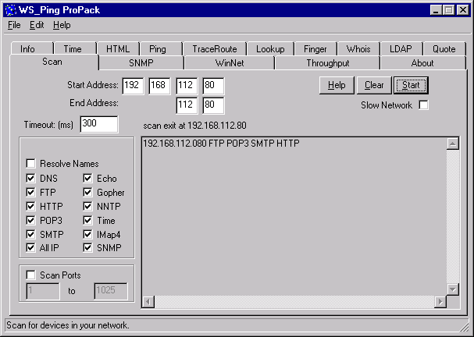Uncheck the Gopher checkbox
The width and height of the screenshot is (474, 337).
coord(87,192)
